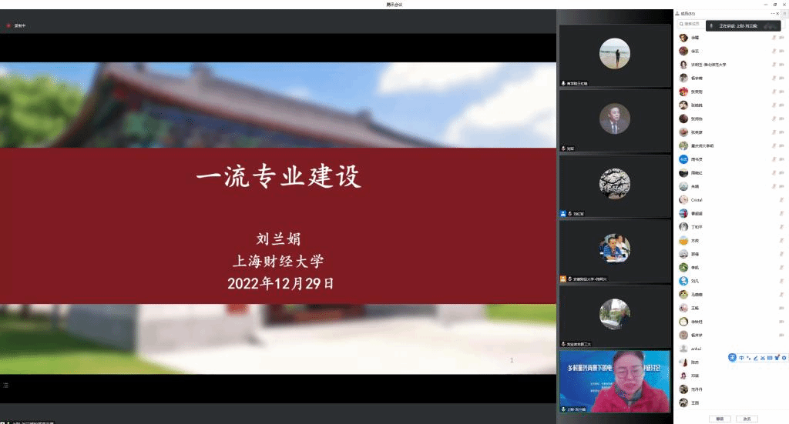789x424 pixels.
Task: Click the Sogou input method logo icon
Action: click(733, 358)
